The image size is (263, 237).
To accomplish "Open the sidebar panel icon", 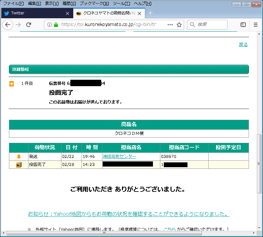I will [x=243, y=25].
